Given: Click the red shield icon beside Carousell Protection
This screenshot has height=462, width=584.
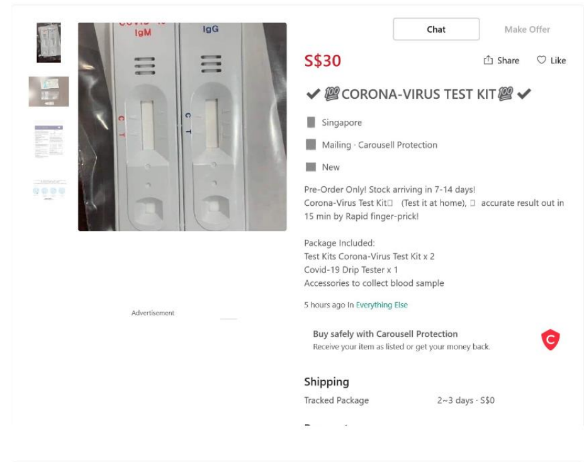Looking at the screenshot, I should (x=551, y=338).
